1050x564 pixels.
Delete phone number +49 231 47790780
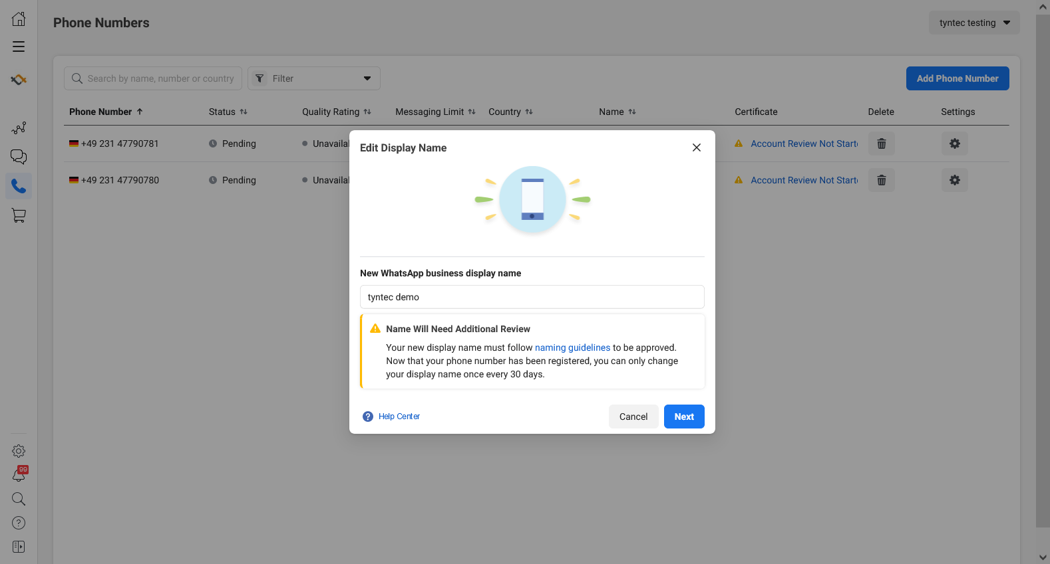(882, 180)
